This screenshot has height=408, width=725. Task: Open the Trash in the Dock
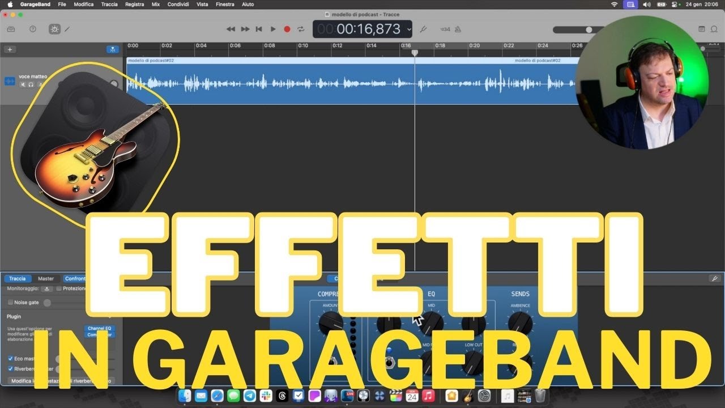(540, 396)
